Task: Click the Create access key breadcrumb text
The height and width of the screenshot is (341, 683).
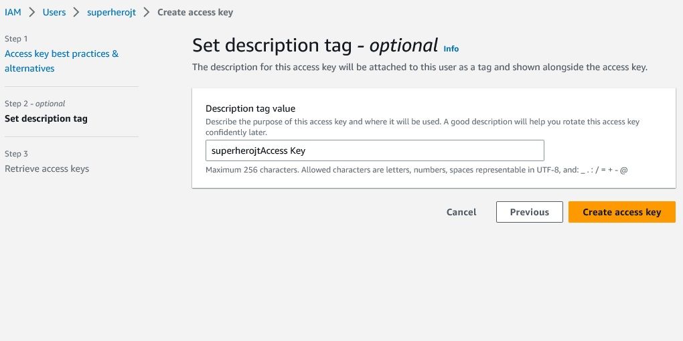Action: tap(195, 12)
